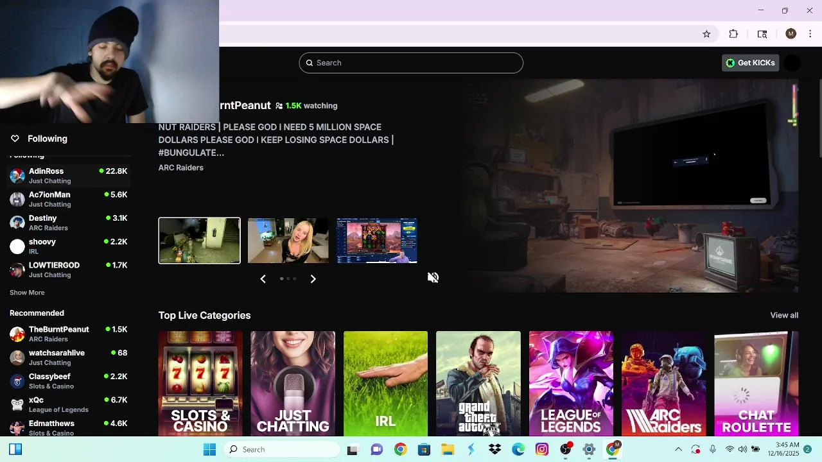Open IRL category card
This screenshot has width=822, height=462.
point(385,384)
